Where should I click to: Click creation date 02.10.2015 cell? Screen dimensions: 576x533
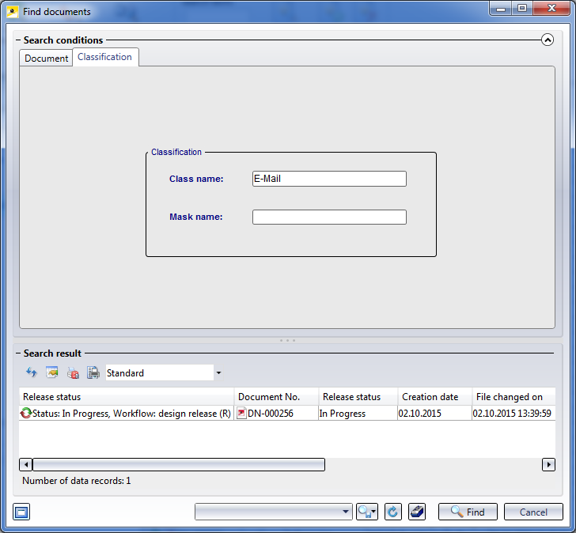click(x=434, y=414)
